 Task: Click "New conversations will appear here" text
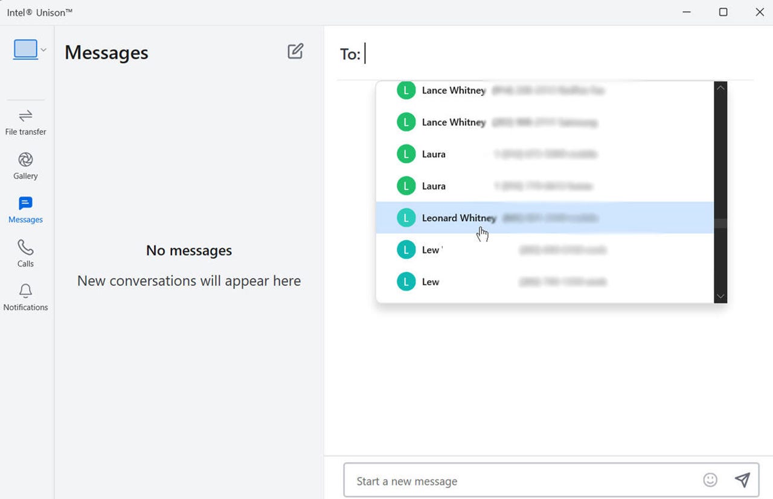click(189, 281)
